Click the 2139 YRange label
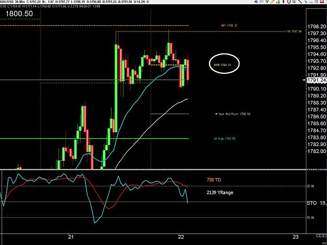The height and width of the screenshot is (245, 327). click(220, 193)
